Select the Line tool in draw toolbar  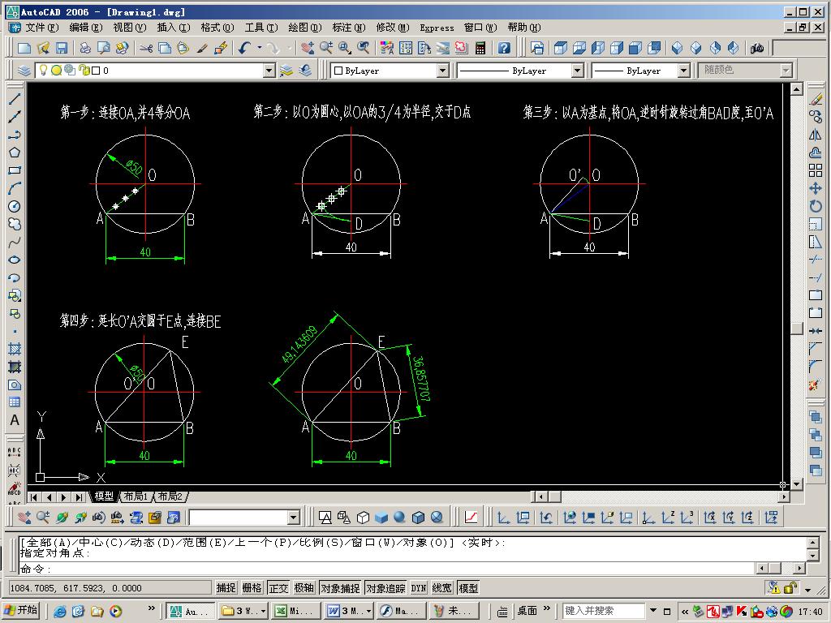tap(15, 98)
